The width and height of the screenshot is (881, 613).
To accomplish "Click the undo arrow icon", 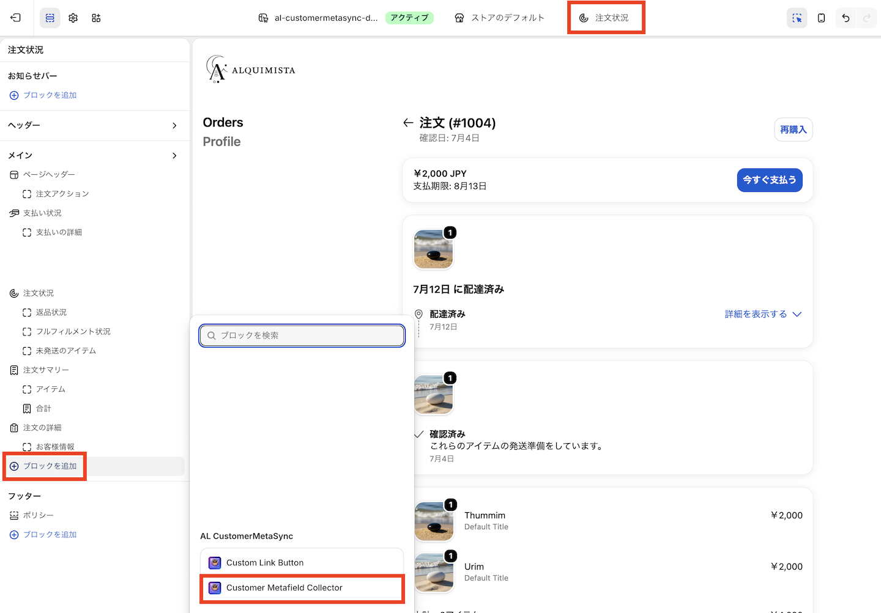I will tap(846, 18).
